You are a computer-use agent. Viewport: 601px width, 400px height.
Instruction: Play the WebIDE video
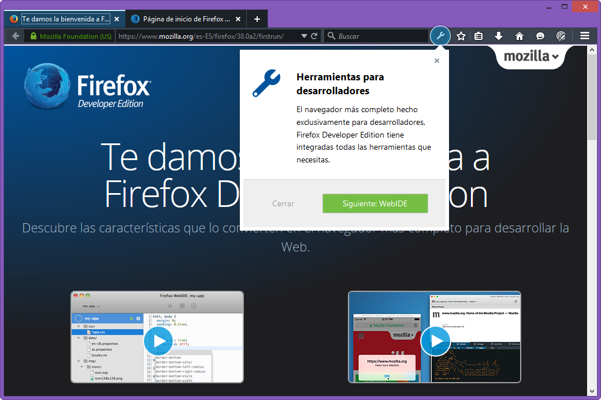[158, 340]
